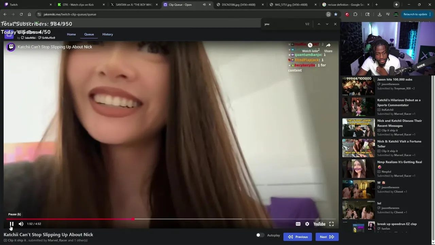The width and height of the screenshot is (435, 245).
Task: Open the red extension icon in toolbar
Action: click(x=347, y=14)
